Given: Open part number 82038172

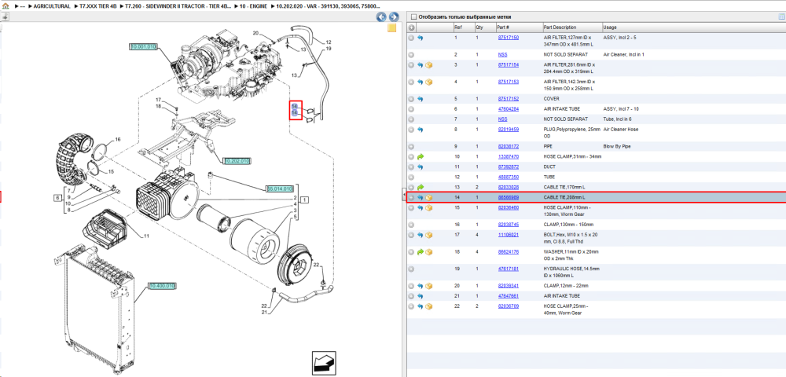Looking at the screenshot, I should (509, 147).
